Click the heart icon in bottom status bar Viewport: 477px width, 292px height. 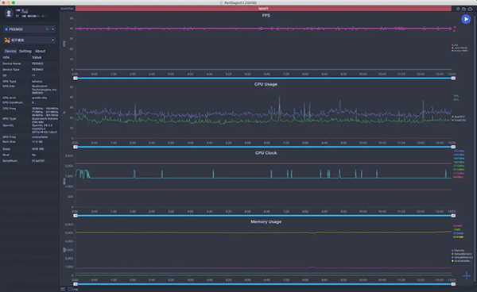point(63,289)
